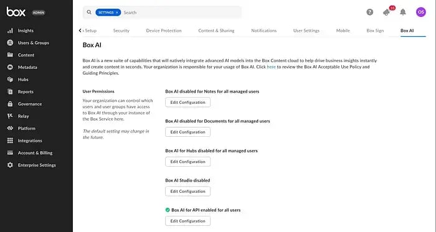Click the Reports document icon
This screenshot has width=436, height=232.
(10, 91)
